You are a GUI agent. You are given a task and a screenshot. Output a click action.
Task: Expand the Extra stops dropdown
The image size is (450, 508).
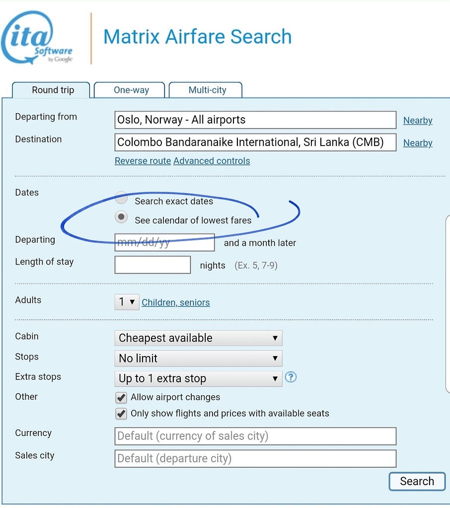pos(198,379)
